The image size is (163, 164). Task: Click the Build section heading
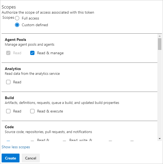9,98
